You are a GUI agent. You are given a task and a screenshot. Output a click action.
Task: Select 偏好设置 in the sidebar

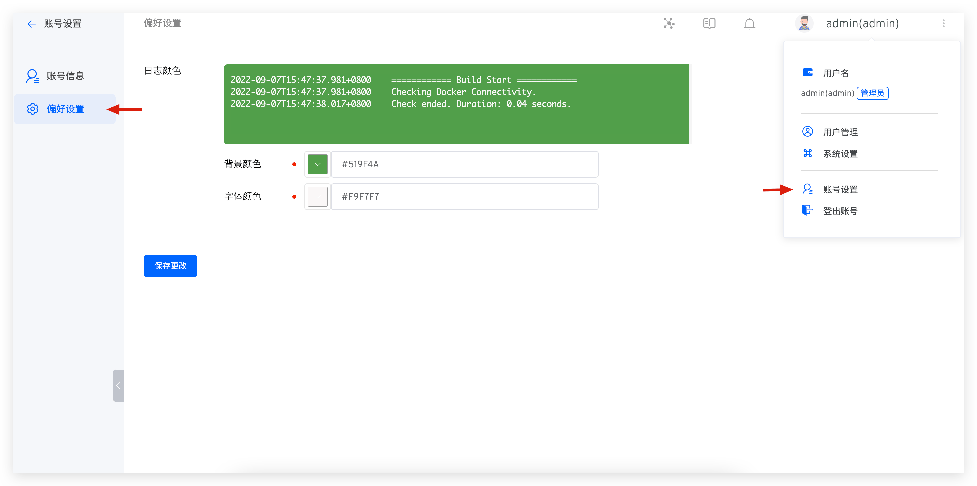tap(65, 109)
